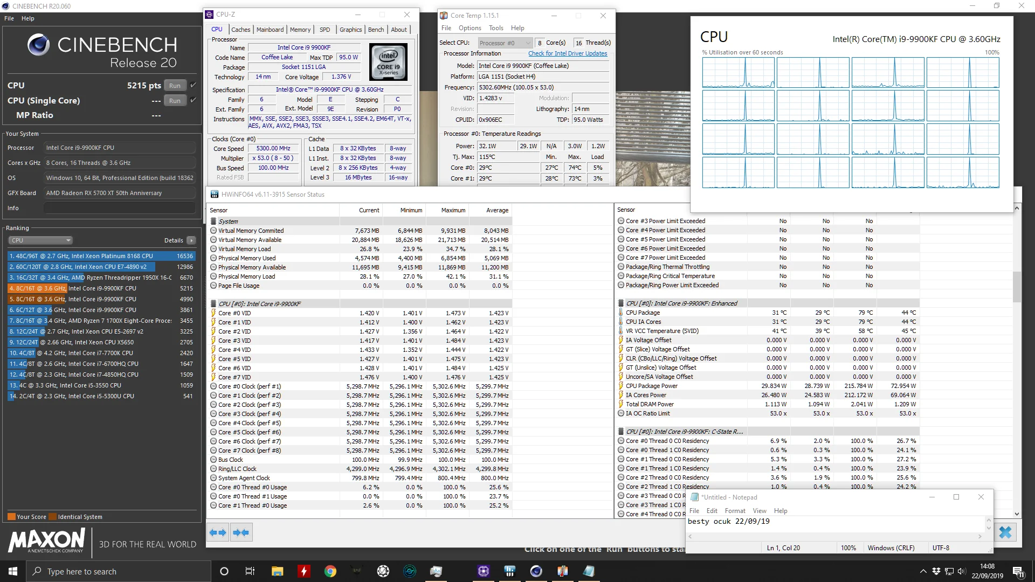Select the 'CPU Package Power' sensor row
Screen dimensions: 1035x582
(x=768, y=386)
